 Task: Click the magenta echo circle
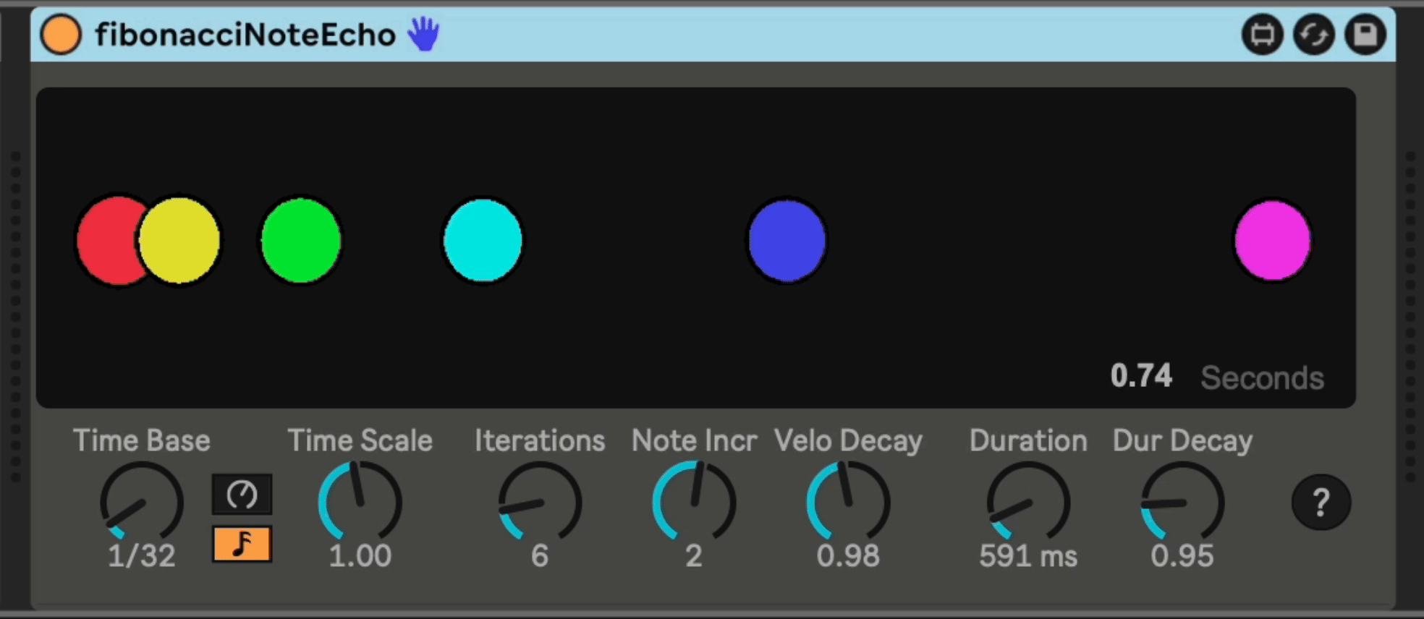pyautogui.click(x=1272, y=240)
